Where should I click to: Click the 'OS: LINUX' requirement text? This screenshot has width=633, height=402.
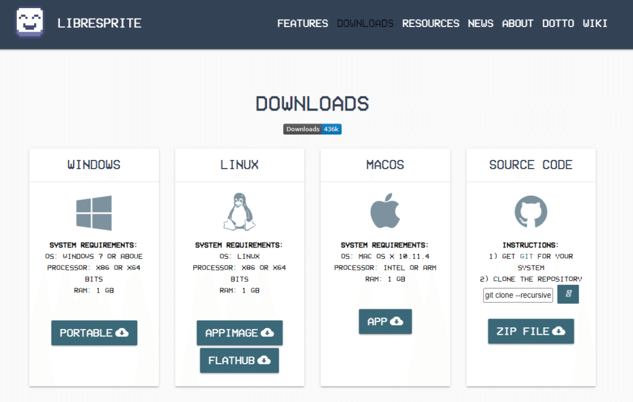click(x=239, y=256)
